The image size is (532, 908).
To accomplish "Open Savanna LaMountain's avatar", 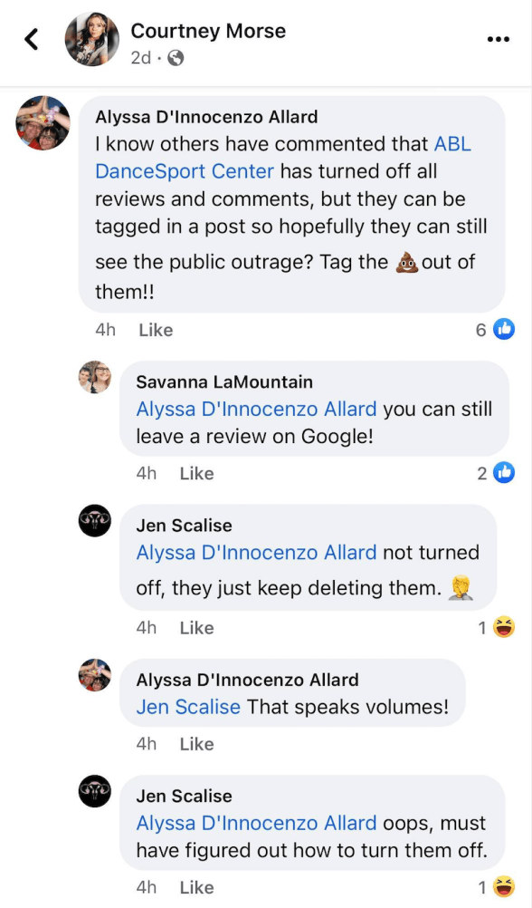I will click(95, 377).
